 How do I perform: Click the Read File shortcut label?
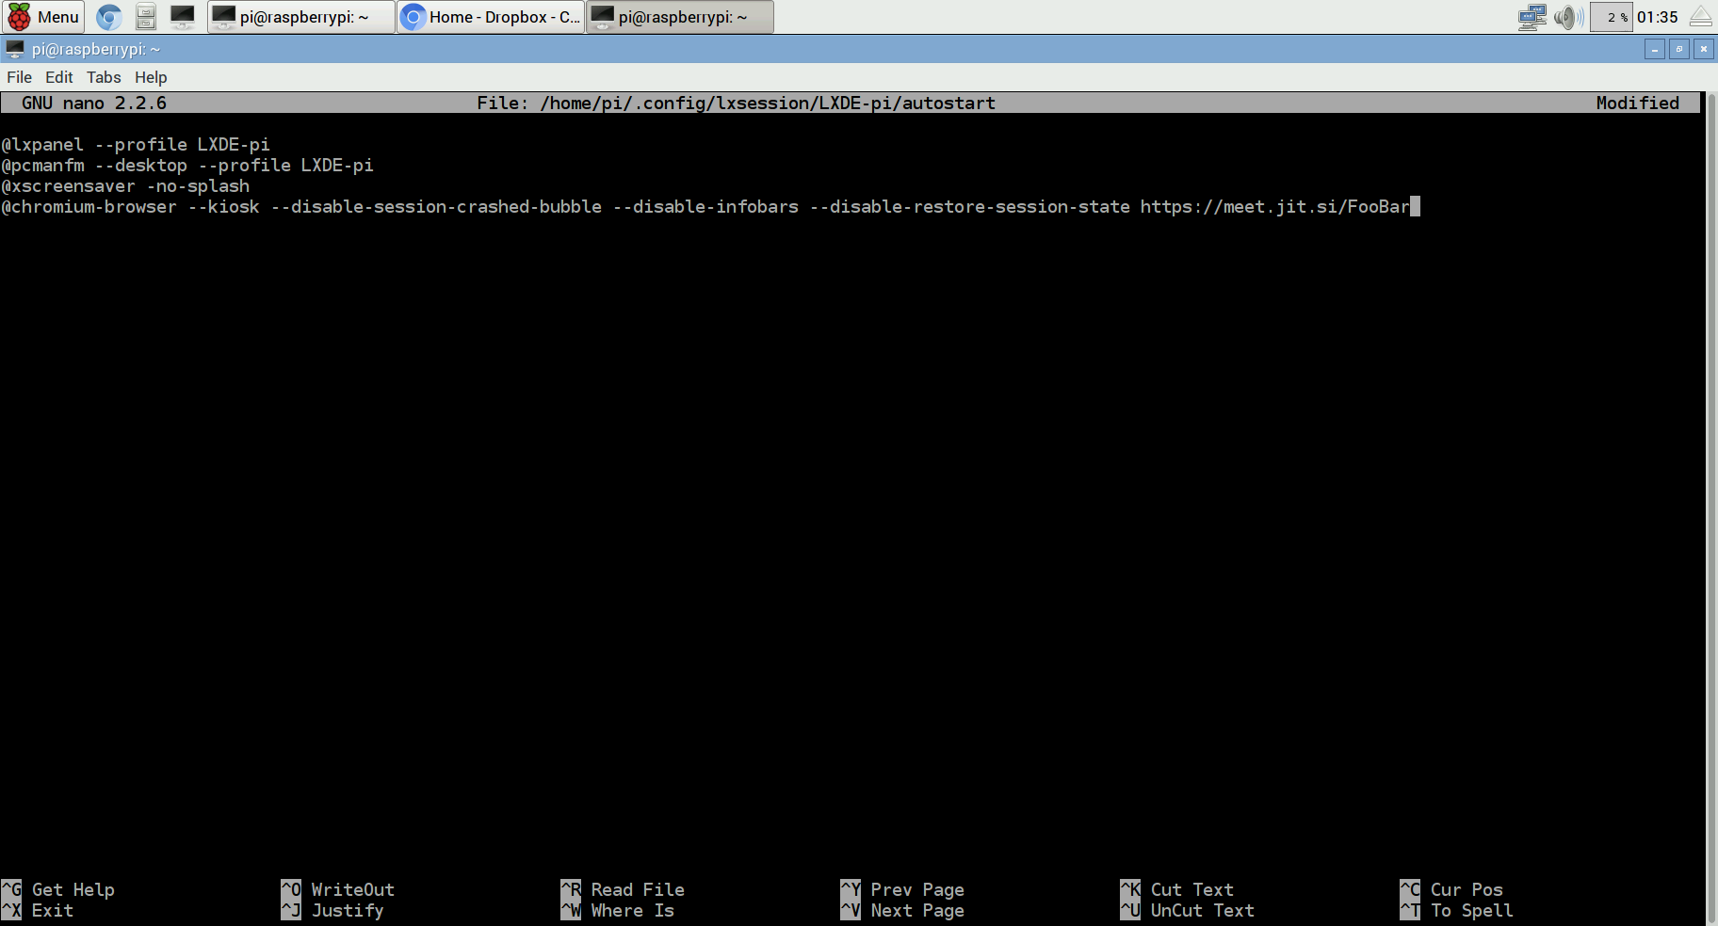pyautogui.click(x=638, y=890)
